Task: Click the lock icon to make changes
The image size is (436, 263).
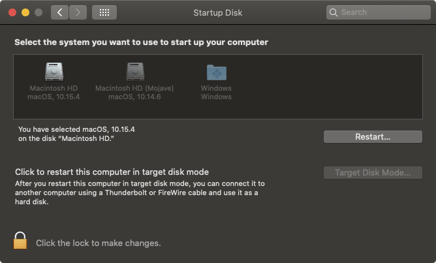Action: 20,240
